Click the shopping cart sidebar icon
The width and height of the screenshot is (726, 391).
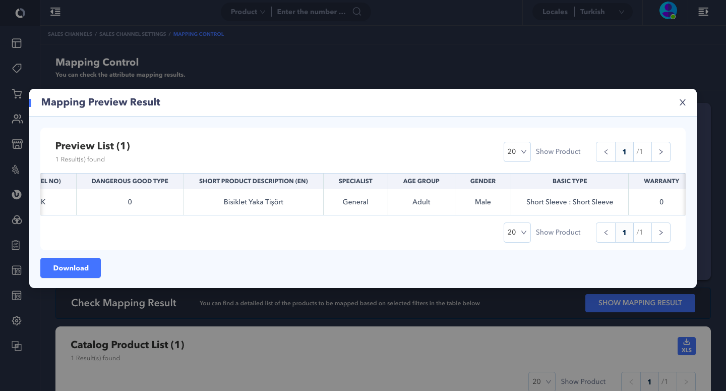17,94
